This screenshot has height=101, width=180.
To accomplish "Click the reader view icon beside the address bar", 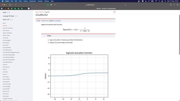I will [x=55, y=5].
